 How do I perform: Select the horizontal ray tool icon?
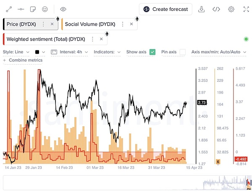click(21, 9)
